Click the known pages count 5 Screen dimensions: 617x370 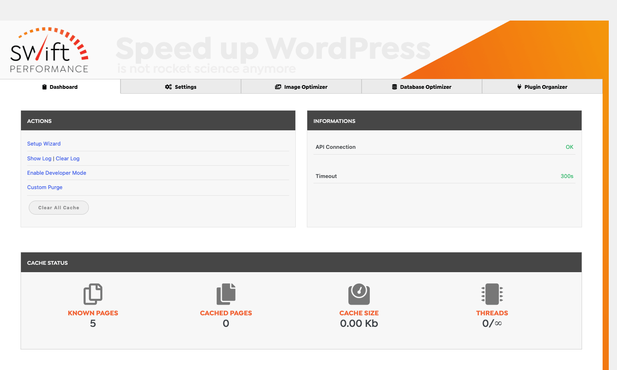click(x=93, y=324)
